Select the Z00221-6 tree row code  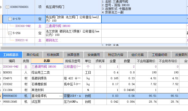point(21,40)
